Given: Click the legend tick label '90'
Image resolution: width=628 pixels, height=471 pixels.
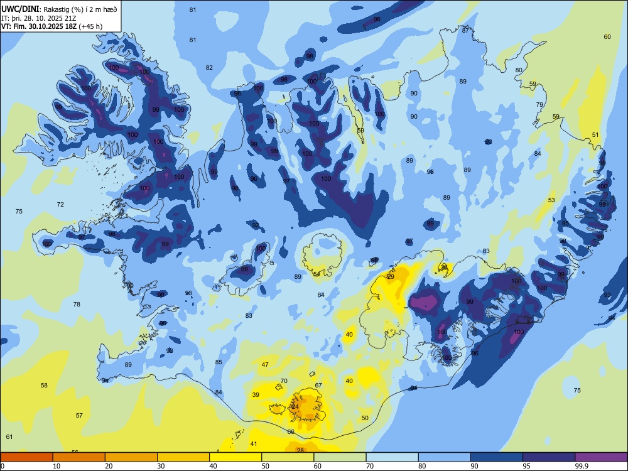Looking at the screenshot, I should coord(475,466).
